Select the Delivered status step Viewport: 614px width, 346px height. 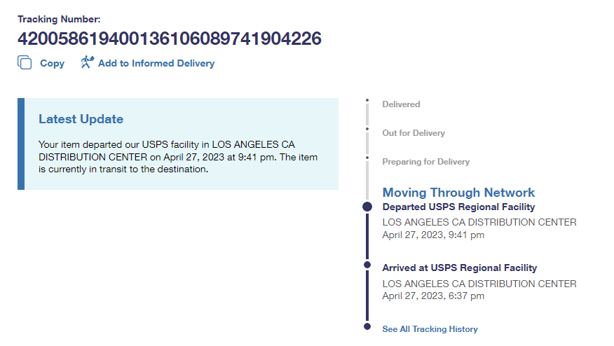[x=401, y=104]
